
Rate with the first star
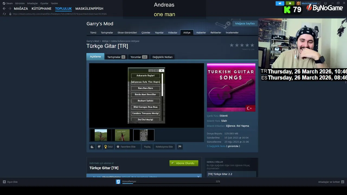tap(232, 45)
